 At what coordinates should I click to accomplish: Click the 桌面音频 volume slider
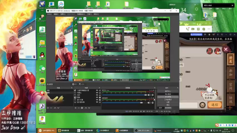(124, 103)
